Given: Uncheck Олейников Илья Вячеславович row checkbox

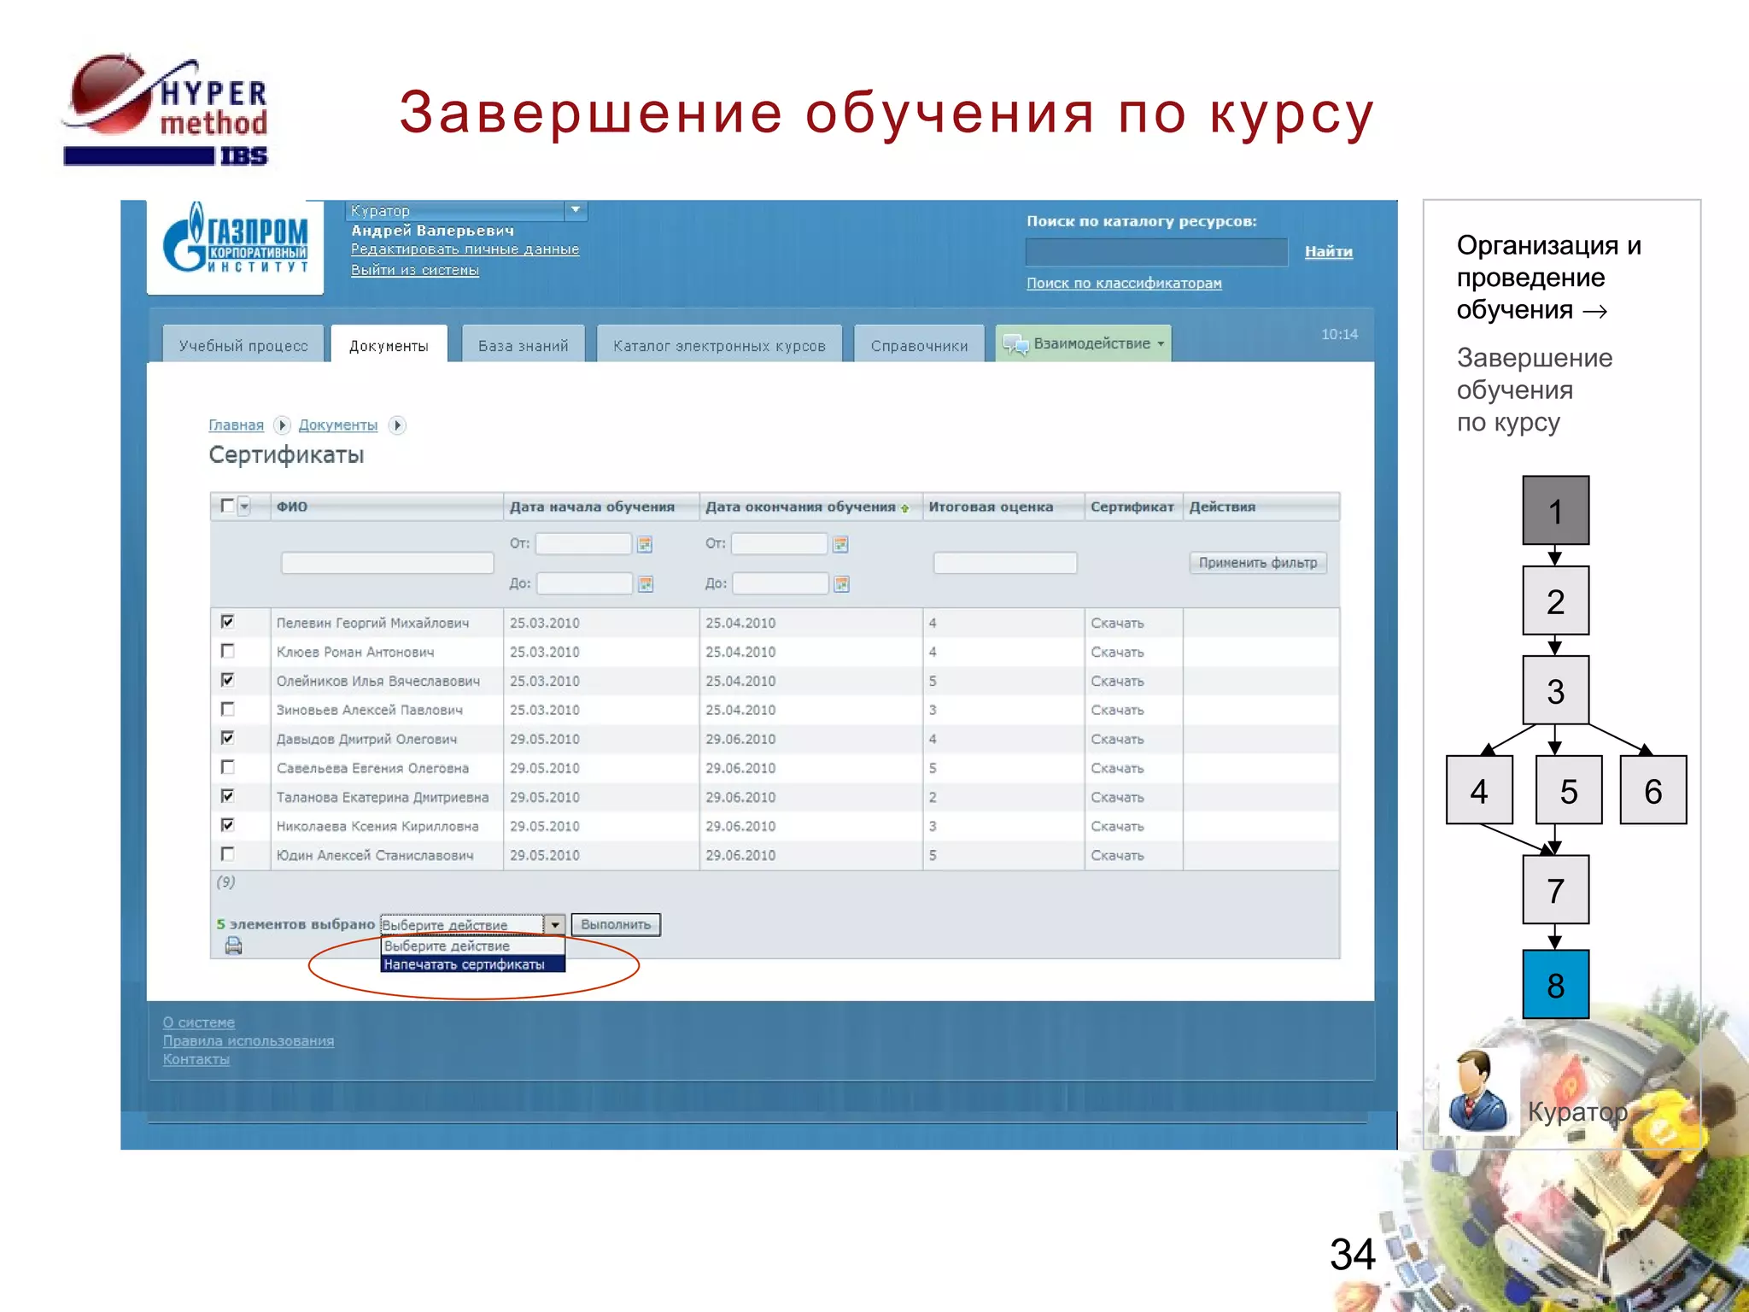Looking at the screenshot, I should (227, 680).
